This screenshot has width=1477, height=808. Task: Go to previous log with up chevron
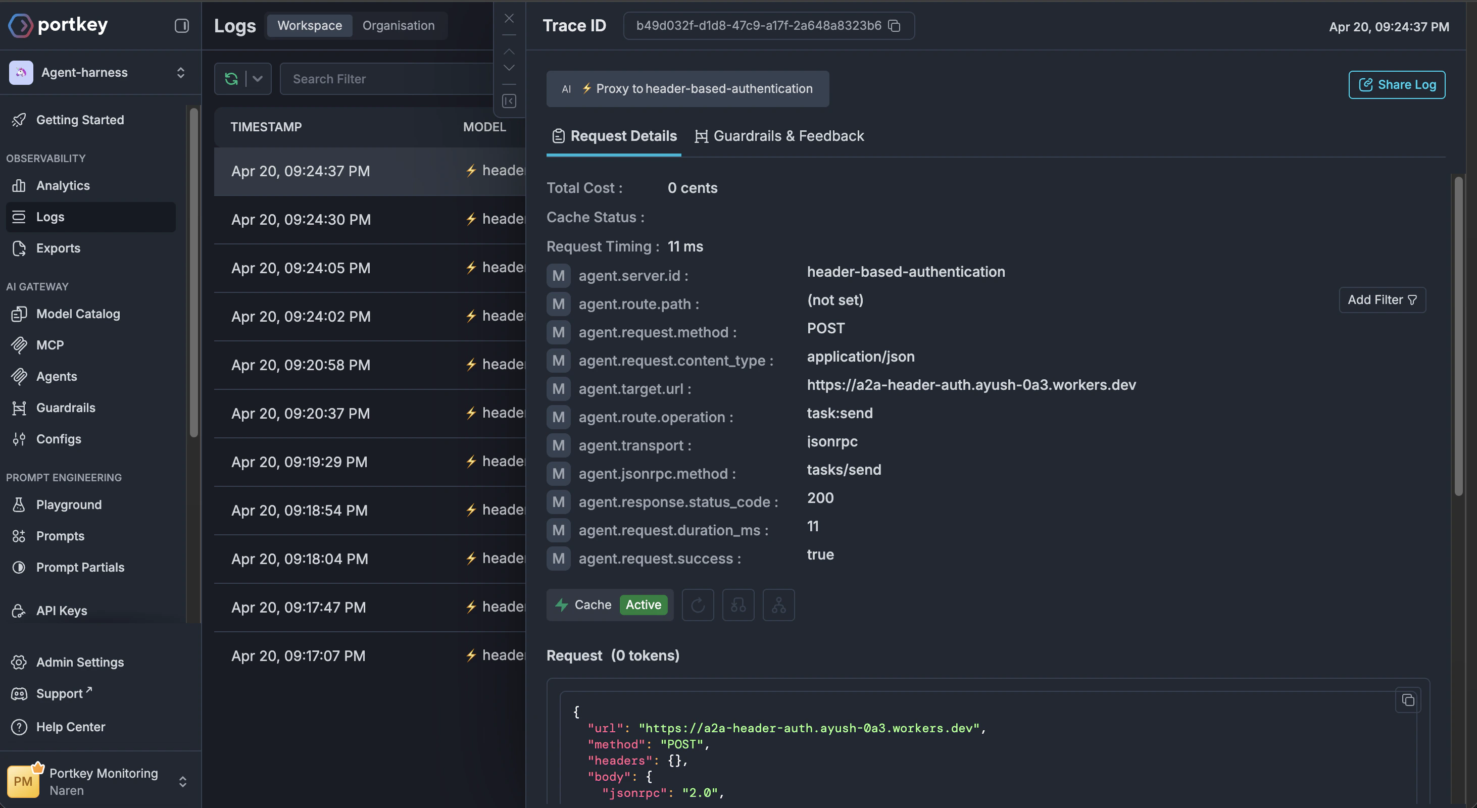coord(509,52)
